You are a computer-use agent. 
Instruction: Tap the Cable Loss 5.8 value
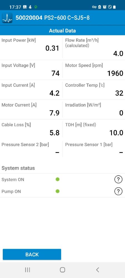coord(54,133)
